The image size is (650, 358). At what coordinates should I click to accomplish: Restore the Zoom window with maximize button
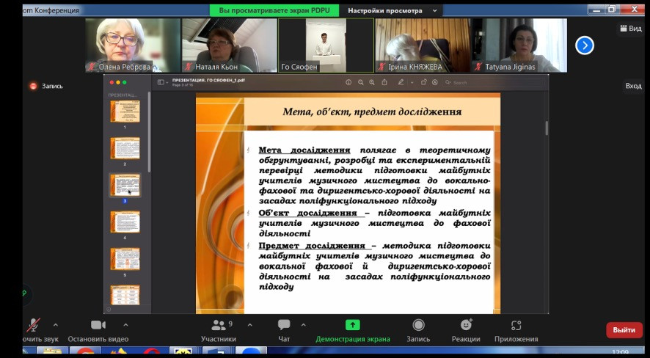(x=612, y=10)
